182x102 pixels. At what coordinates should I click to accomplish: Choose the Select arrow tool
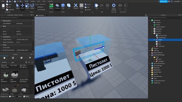18,6
